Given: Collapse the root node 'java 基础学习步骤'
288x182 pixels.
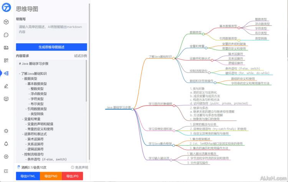Looking at the screenshot, I should pyautogui.click(x=132, y=109).
